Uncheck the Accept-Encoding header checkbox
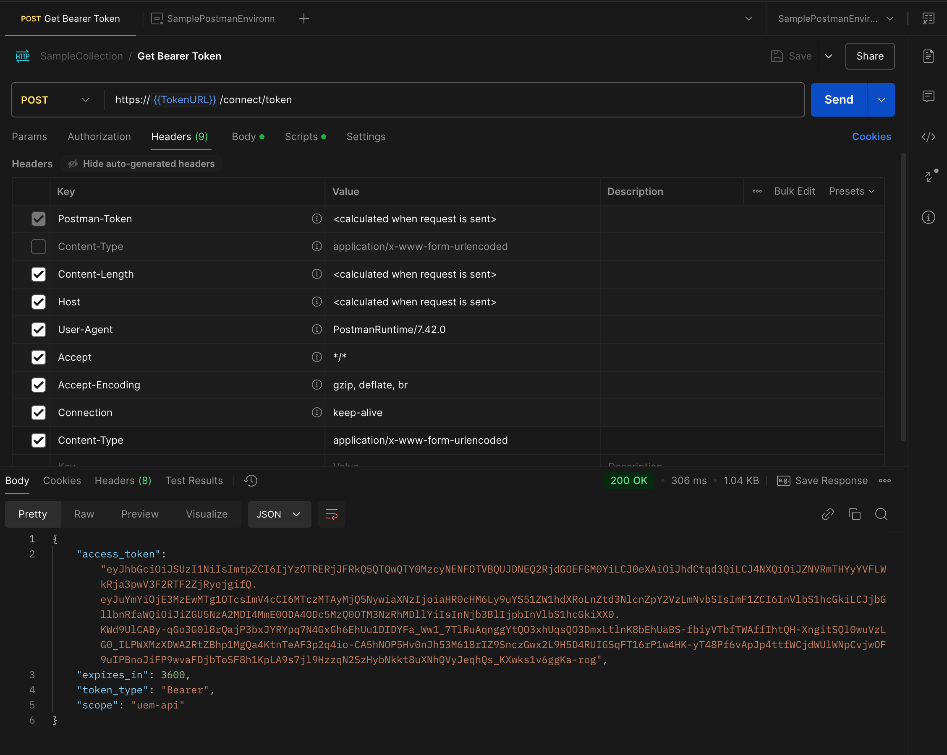The width and height of the screenshot is (947, 755). pyautogui.click(x=39, y=385)
